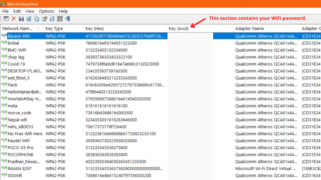321x180 pixels.
Task: Select the netis_ABDE53 network entry
Action: (x=20, y=127)
